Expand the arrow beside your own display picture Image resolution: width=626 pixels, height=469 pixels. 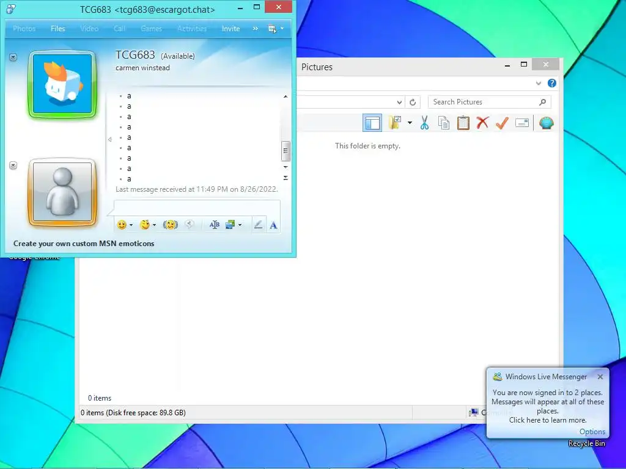13,165
